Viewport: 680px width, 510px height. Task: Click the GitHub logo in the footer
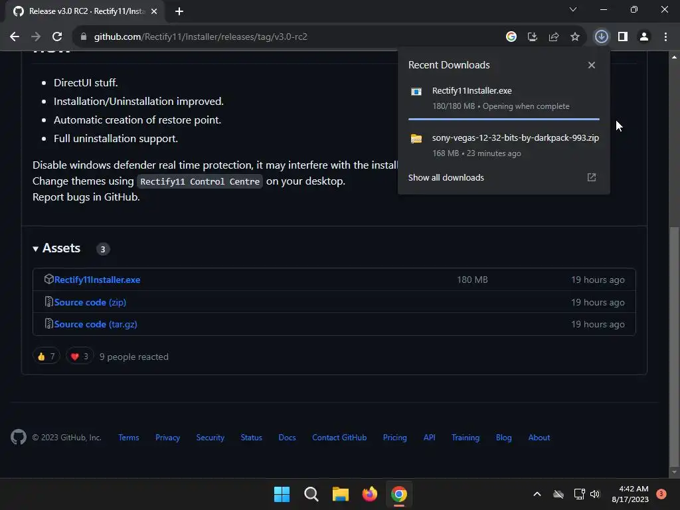pos(18,437)
